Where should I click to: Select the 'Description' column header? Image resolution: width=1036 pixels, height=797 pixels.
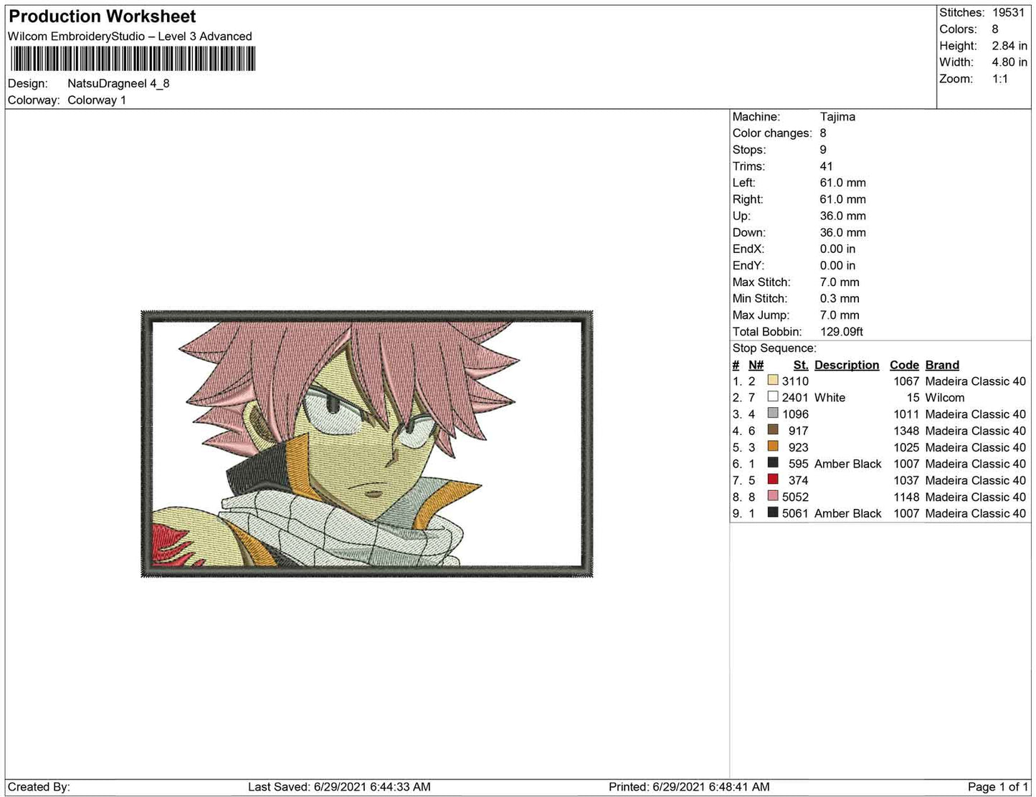(847, 366)
